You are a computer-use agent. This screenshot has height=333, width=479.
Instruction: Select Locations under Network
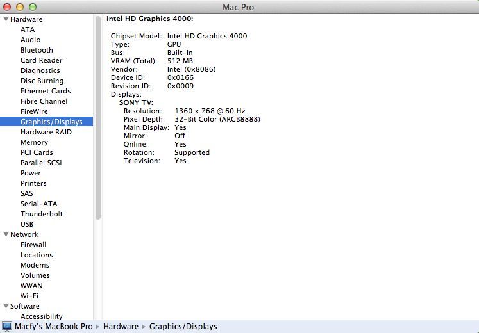pyautogui.click(x=37, y=255)
